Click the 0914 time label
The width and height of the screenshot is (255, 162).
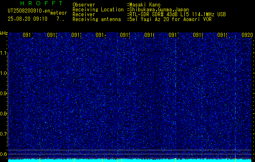click(x=101, y=35)
